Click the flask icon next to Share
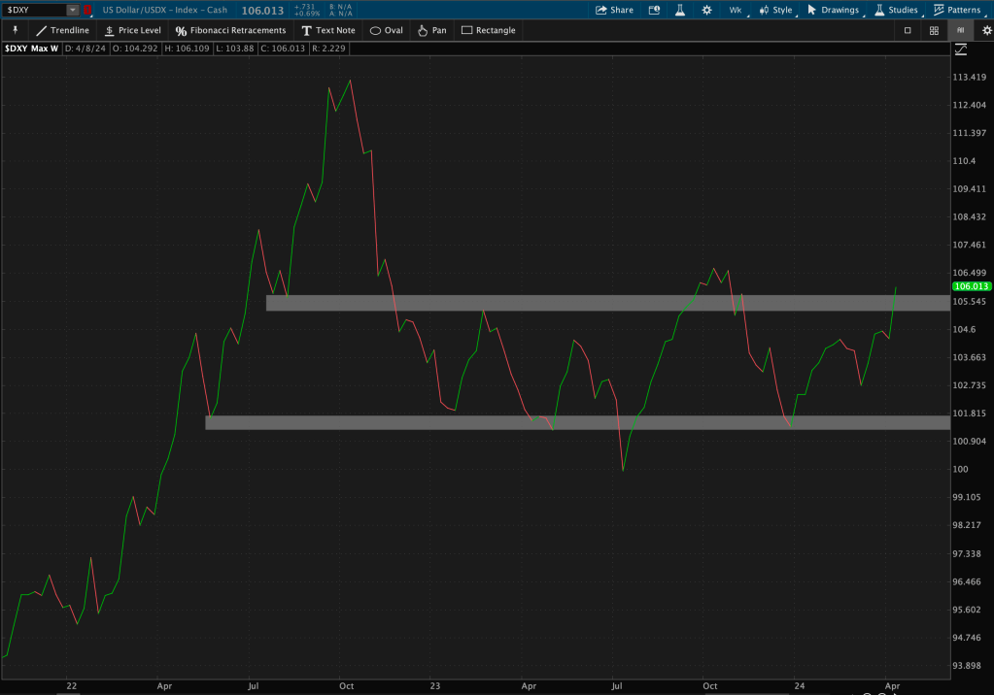The image size is (994, 695). 680,10
